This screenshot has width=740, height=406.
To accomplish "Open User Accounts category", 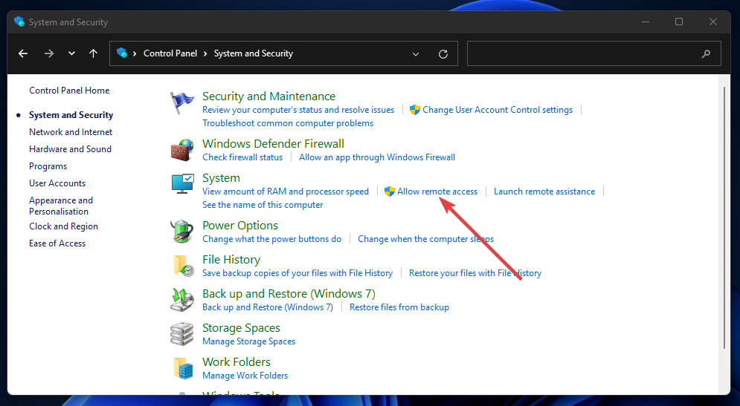I will (x=57, y=183).
